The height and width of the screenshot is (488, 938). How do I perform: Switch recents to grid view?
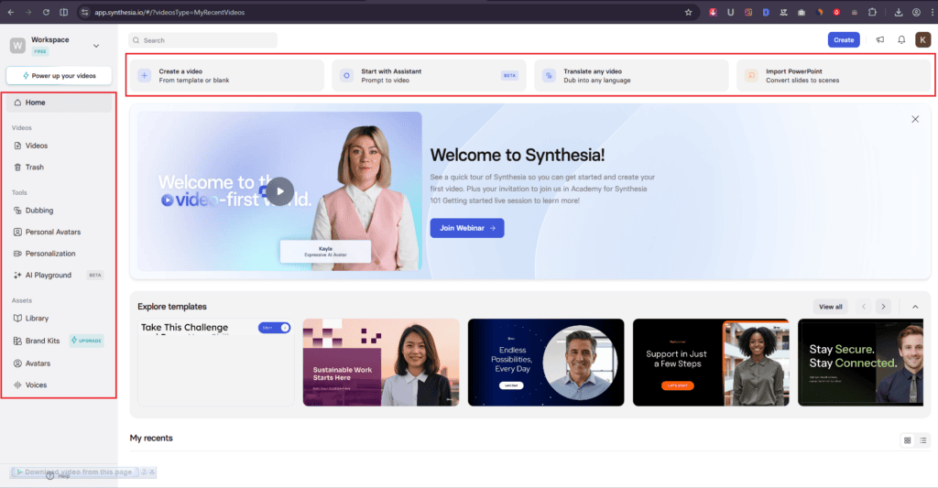pos(908,440)
